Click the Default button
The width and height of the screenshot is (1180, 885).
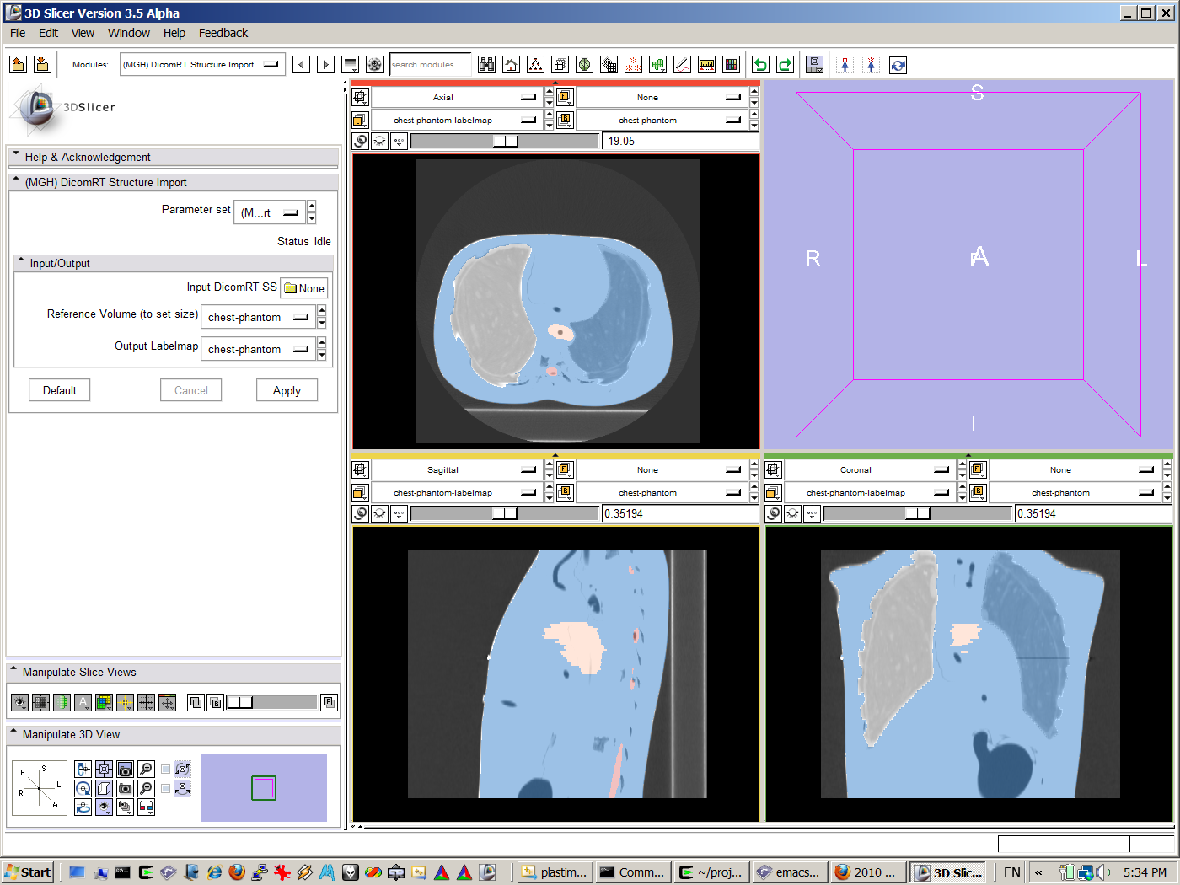click(59, 390)
